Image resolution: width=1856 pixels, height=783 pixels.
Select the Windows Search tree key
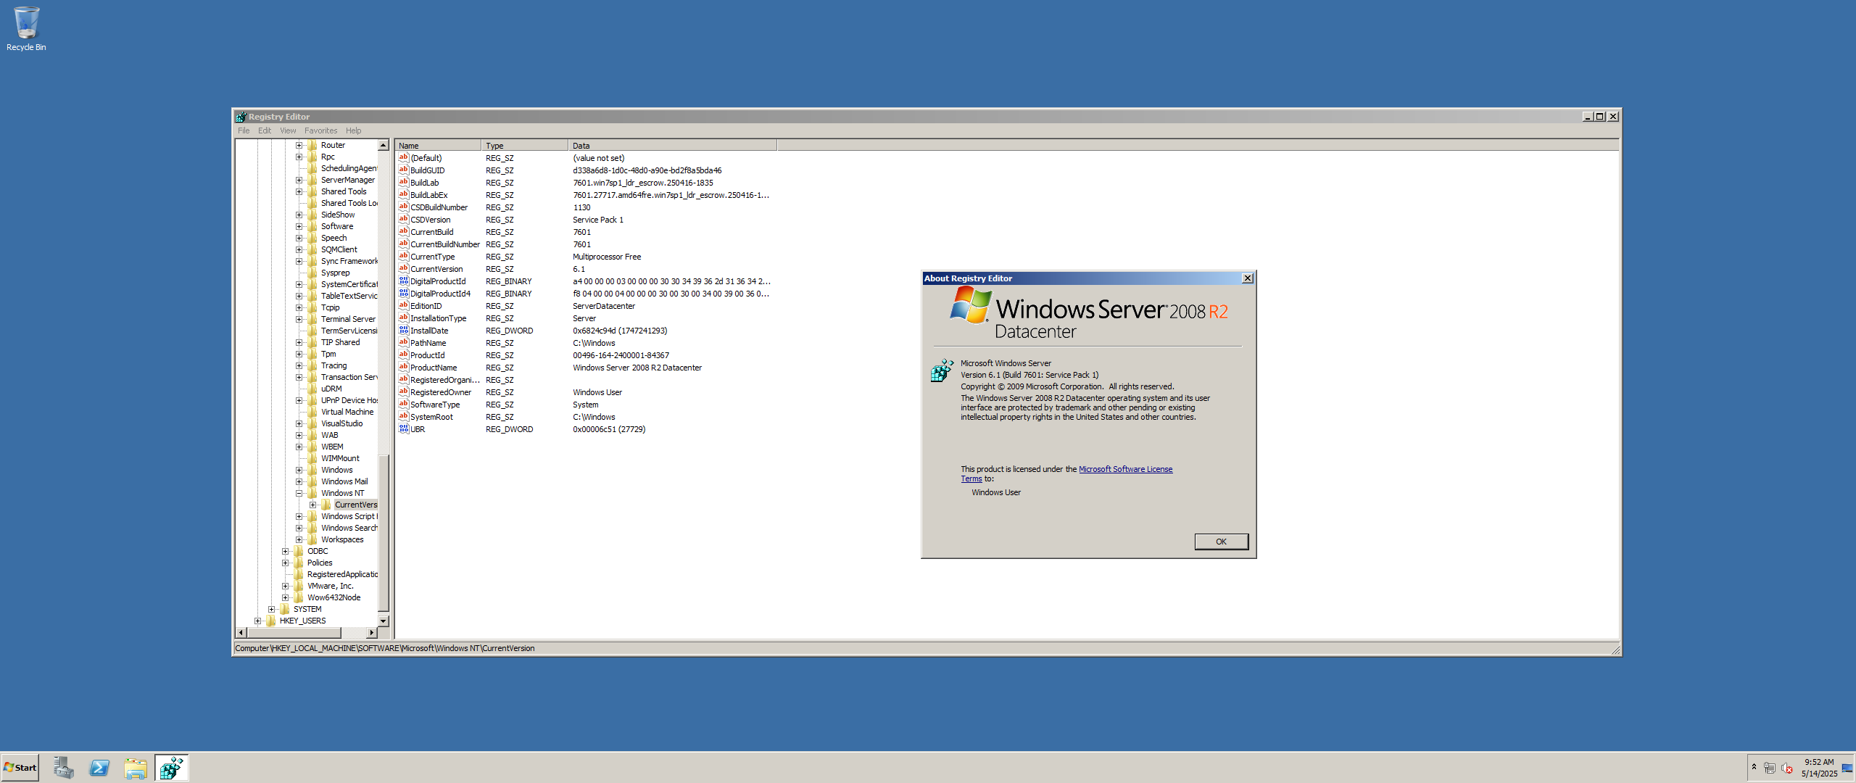[x=349, y=528]
